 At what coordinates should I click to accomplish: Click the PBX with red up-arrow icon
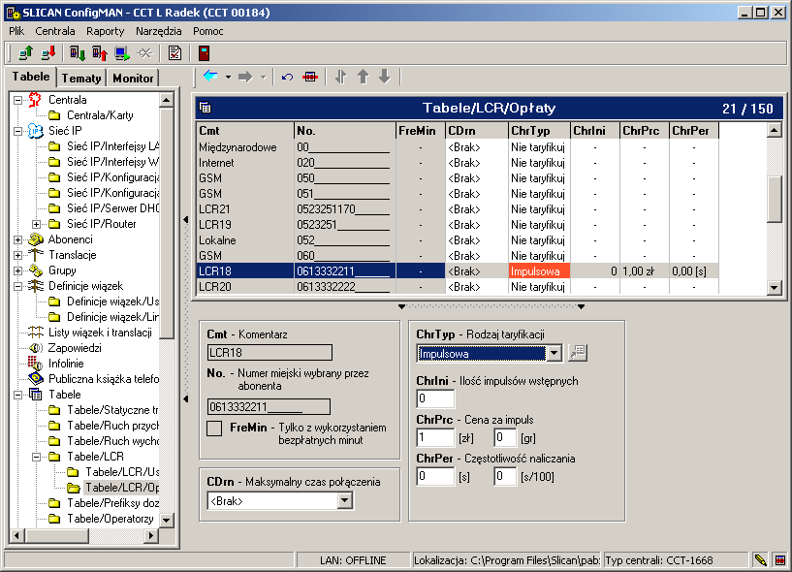(x=100, y=52)
